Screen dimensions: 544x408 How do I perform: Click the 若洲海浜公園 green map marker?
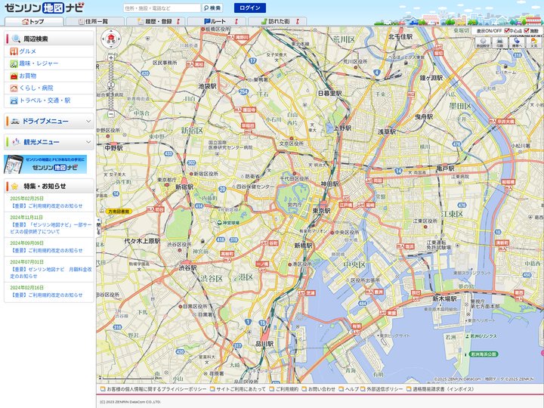484,354
